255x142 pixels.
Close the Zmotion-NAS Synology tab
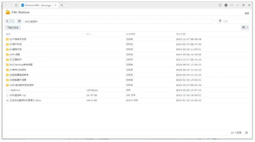pos(56,5)
